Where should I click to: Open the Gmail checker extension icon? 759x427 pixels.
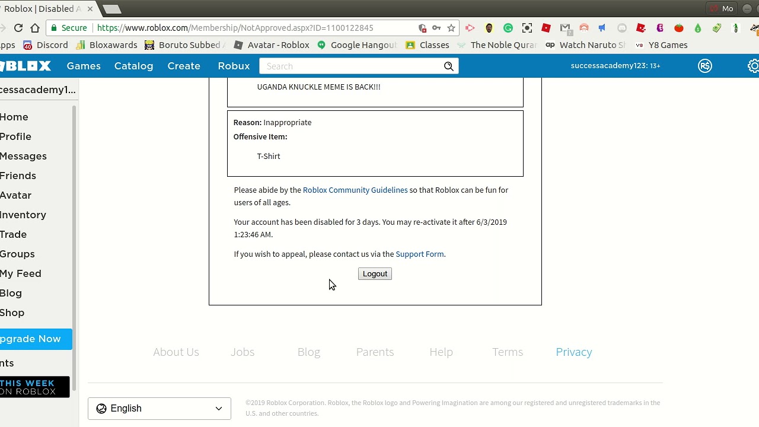pyautogui.click(x=565, y=28)
